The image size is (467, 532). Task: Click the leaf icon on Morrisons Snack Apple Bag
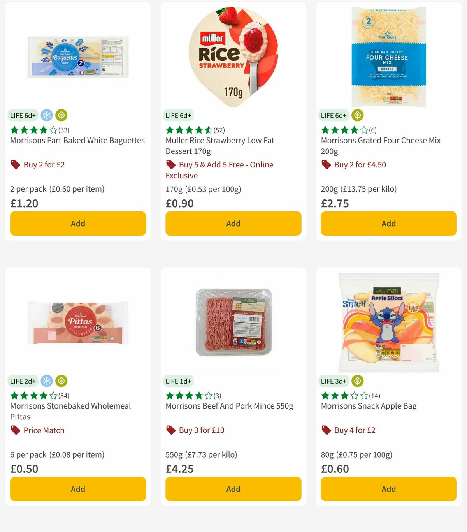pos(356,381)
